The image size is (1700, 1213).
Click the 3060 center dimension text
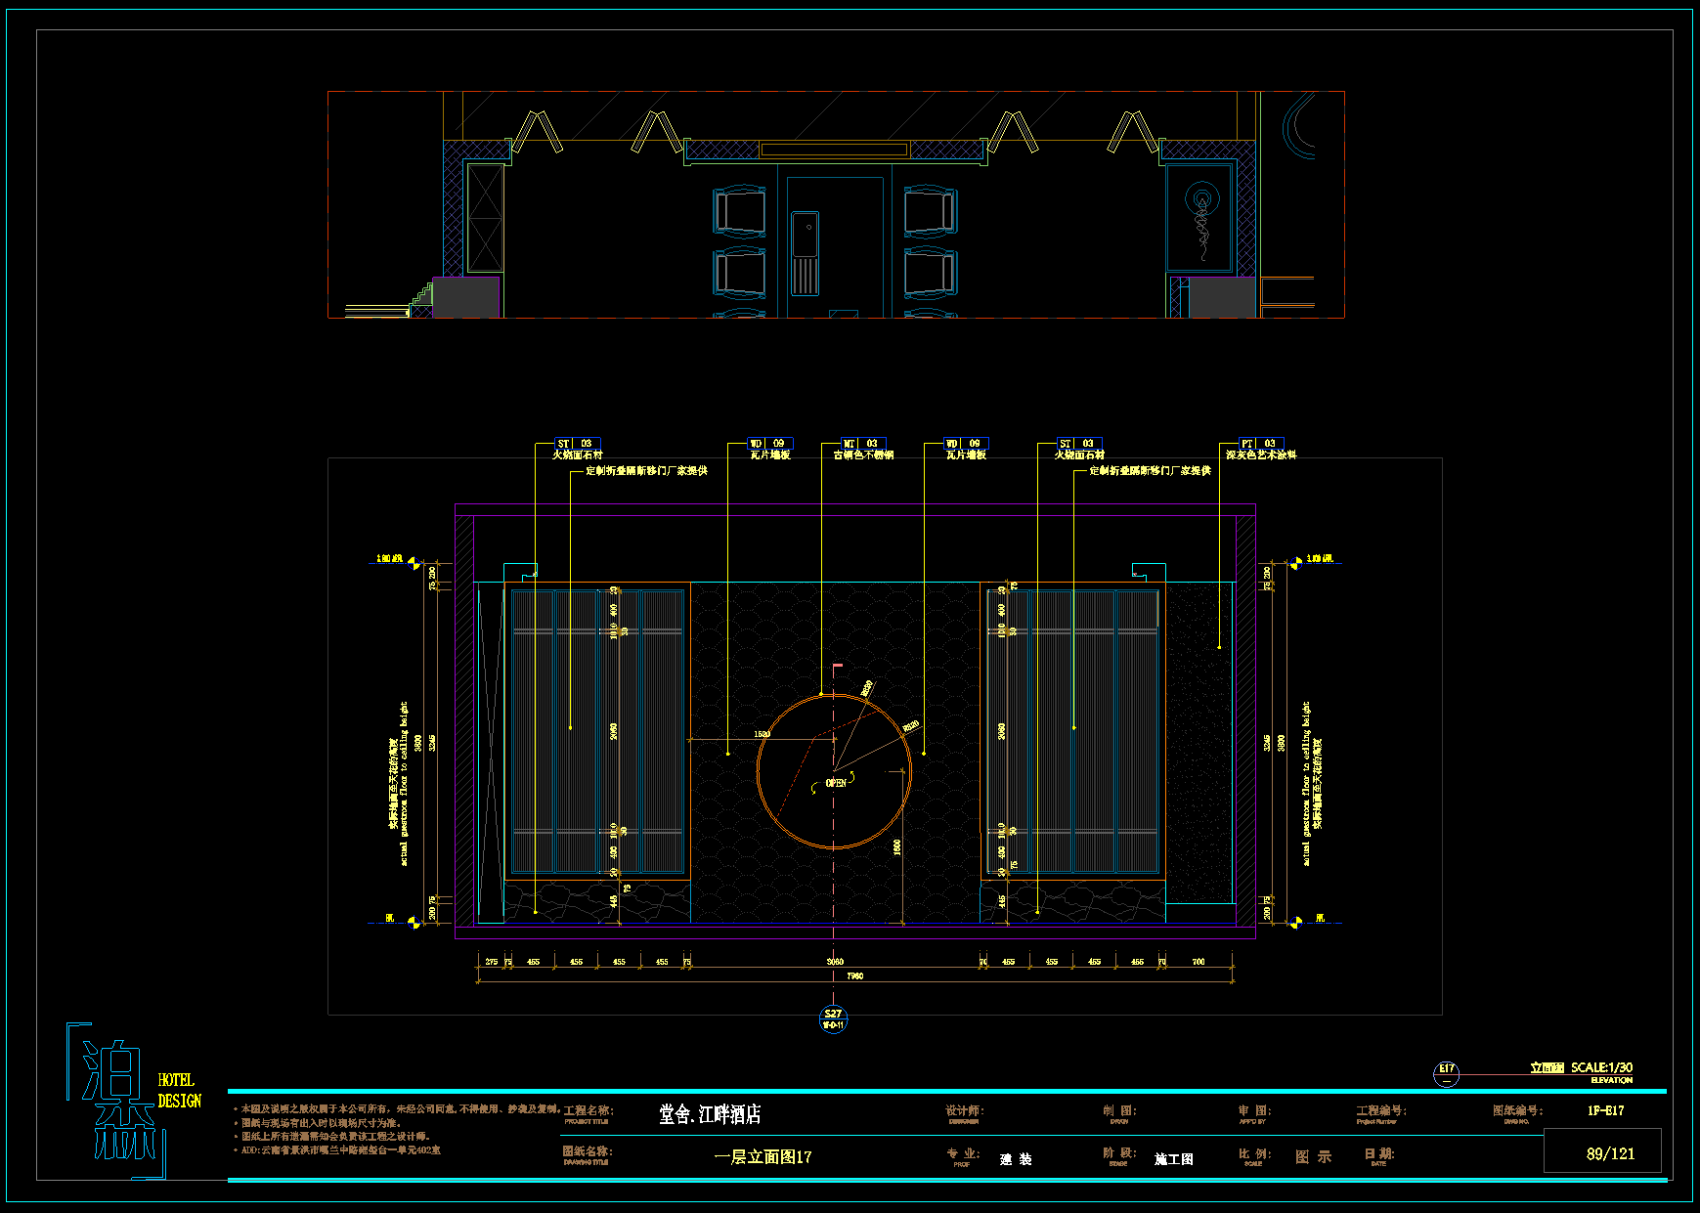point(835,962)
